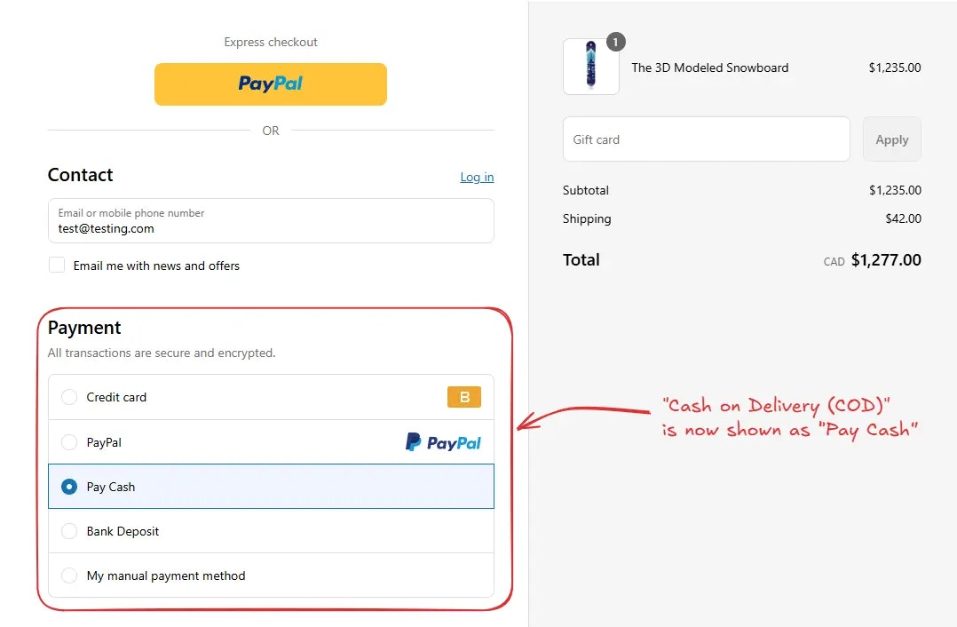Click the Payment section heading
This screenshot has width=957, height=627.
84,328
